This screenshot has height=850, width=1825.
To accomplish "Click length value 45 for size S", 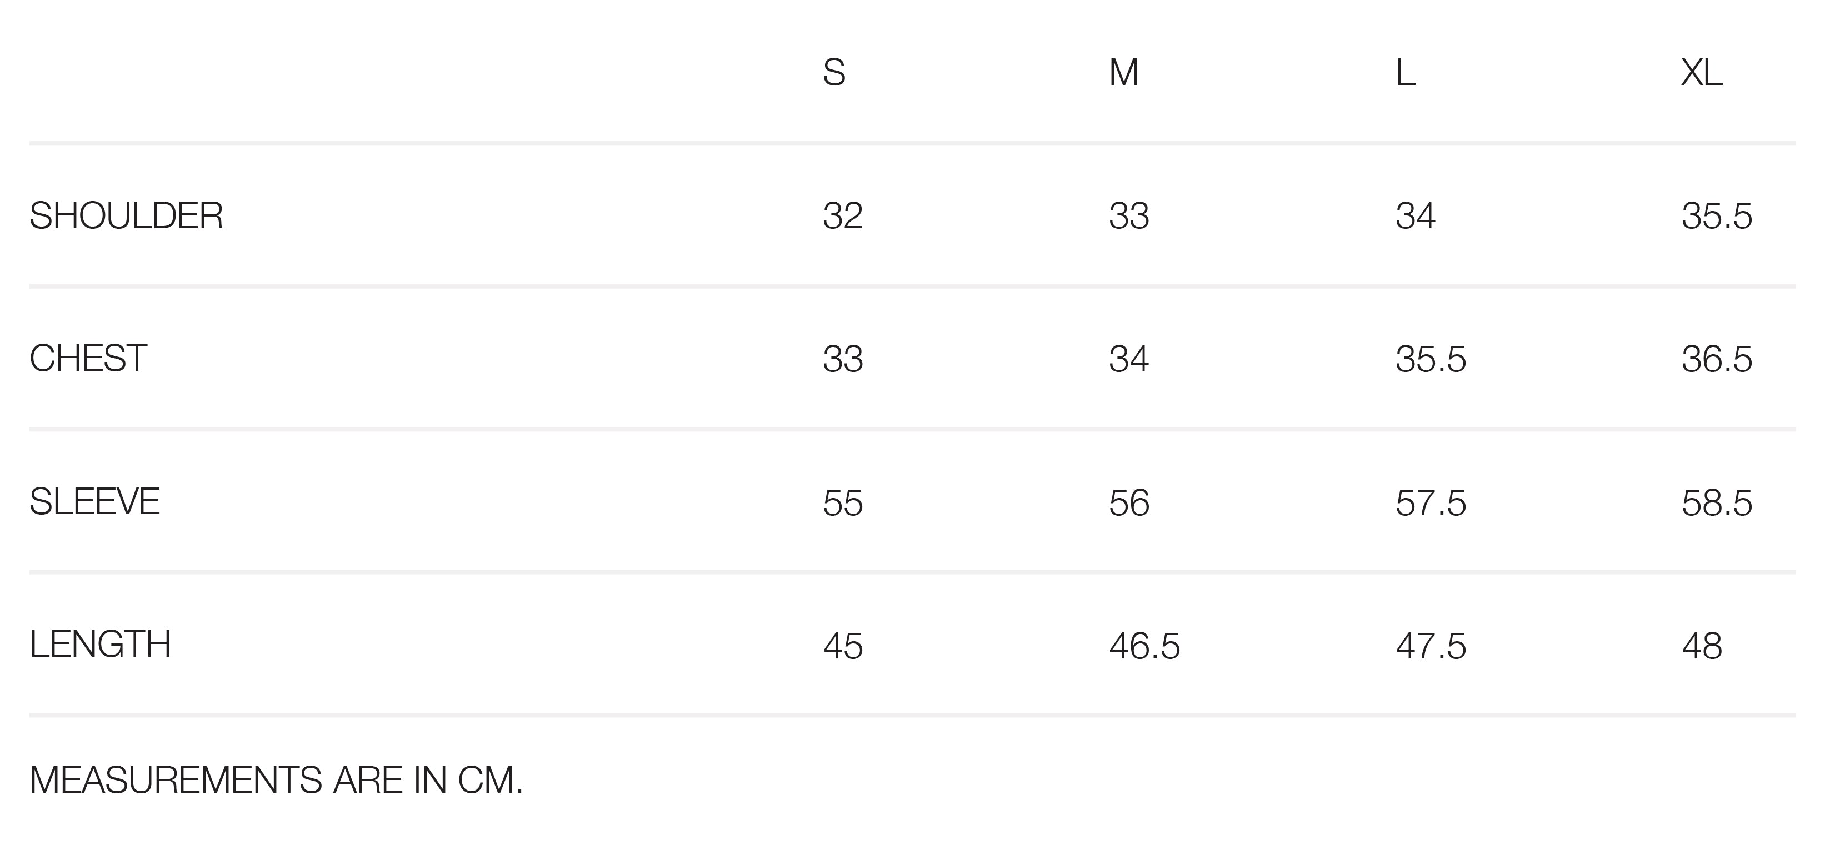I will pyautogui.click(x=842, y=646).
